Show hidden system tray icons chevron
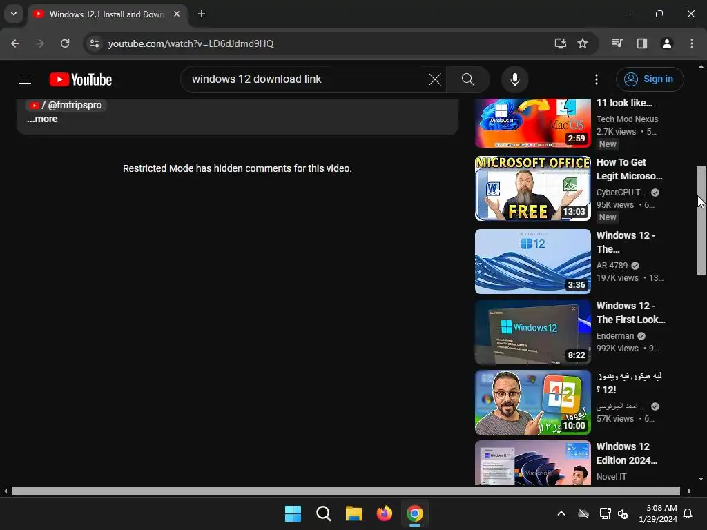The image size is (707, 530). [561, 513]
